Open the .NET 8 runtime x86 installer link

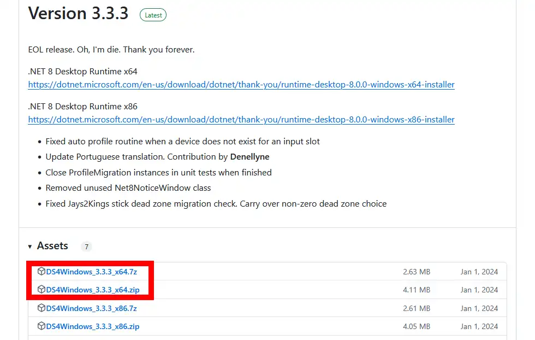click(241, 120)
